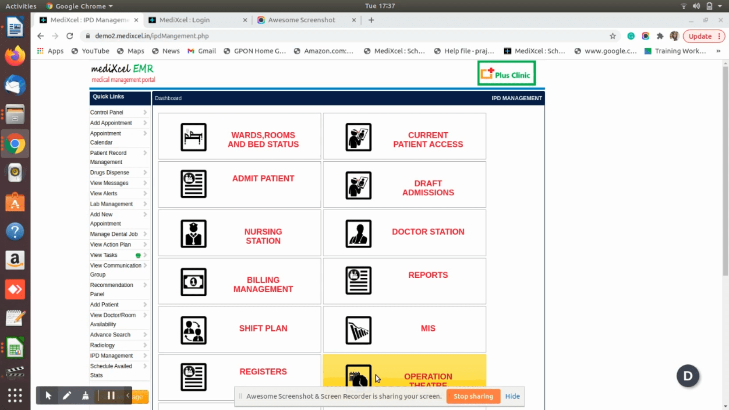The image size is (729, 410).
Task: Click the Reports document icon
Action: point(358,280)
